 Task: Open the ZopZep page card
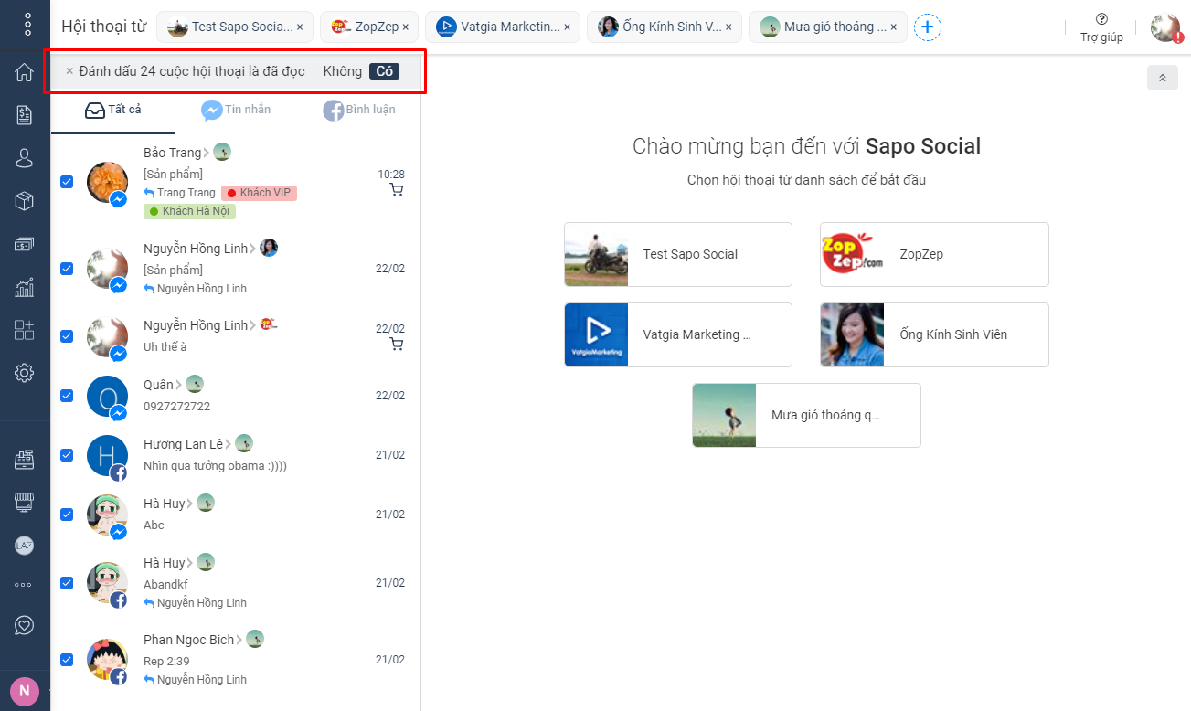point(934,254)
